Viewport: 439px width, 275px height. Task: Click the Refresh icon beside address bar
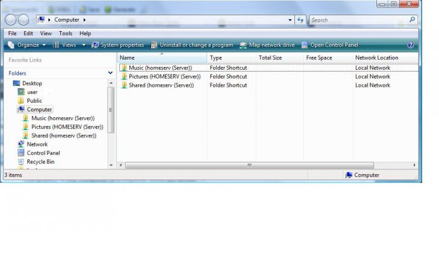click(301, 20)
